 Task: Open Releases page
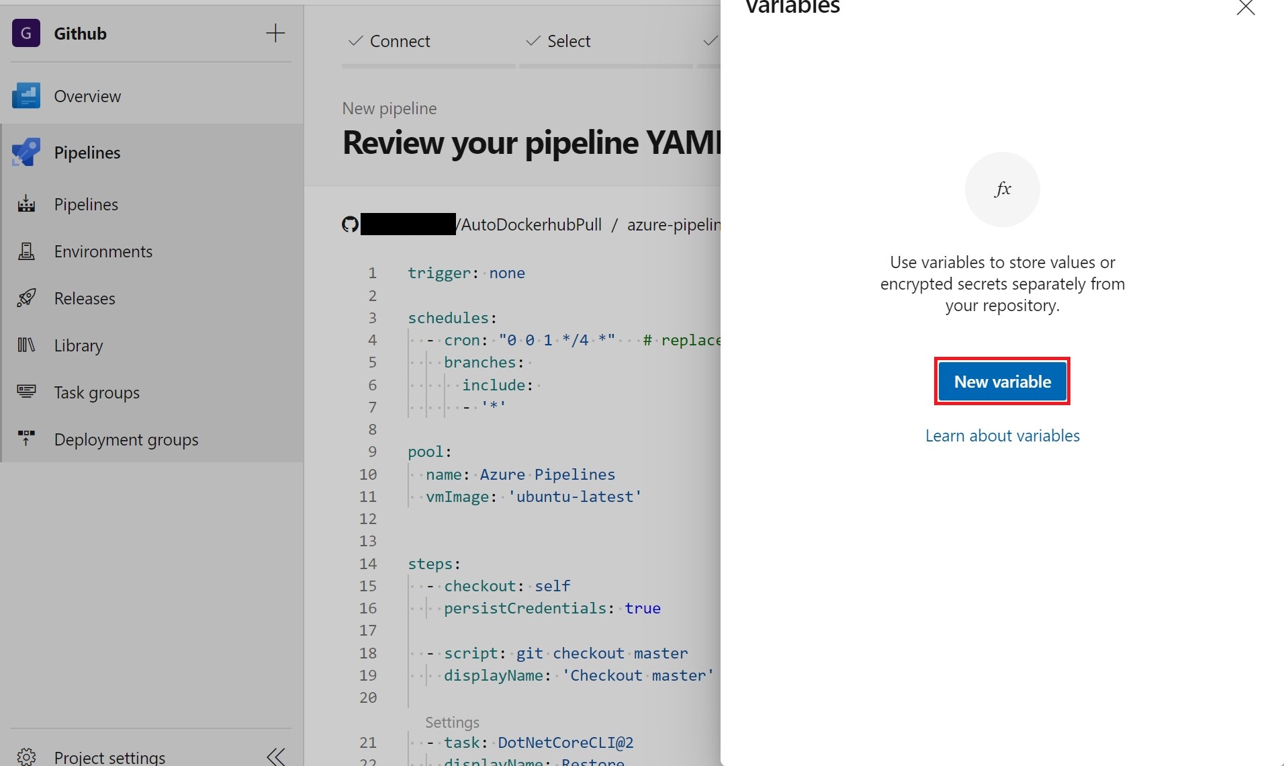(x=85, y=298)
